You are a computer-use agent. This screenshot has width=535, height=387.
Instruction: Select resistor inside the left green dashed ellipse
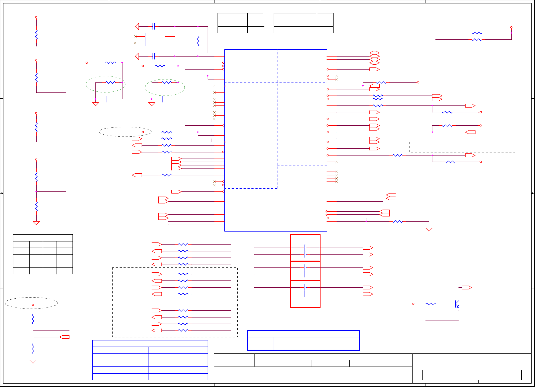click(110, 83)
